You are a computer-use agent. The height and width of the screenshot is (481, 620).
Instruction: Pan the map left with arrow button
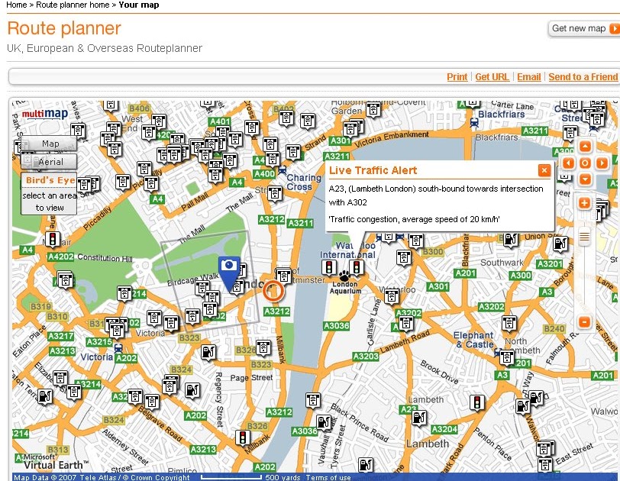[569, 163]
